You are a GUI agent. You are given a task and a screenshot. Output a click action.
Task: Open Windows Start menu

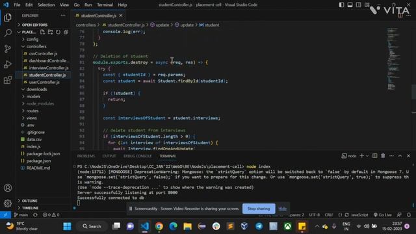[x=67, y=226]
